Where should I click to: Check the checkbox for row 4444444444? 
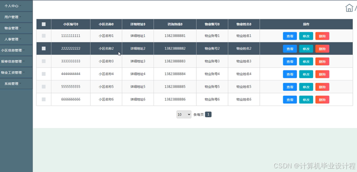[44, 74]
